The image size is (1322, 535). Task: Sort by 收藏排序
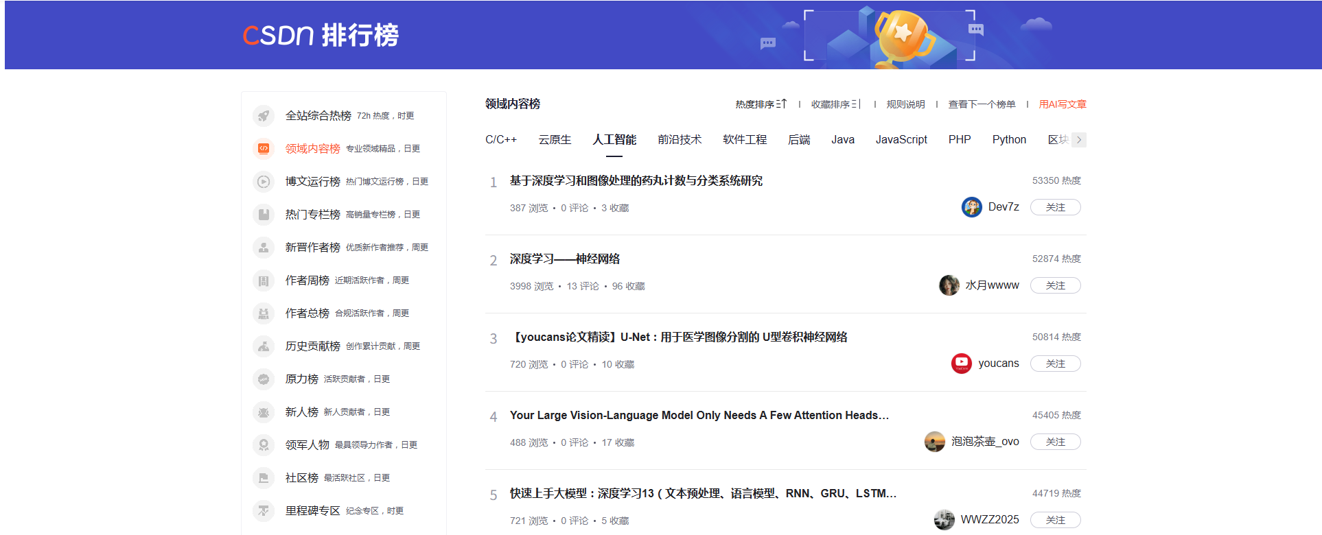pos(836,104)
